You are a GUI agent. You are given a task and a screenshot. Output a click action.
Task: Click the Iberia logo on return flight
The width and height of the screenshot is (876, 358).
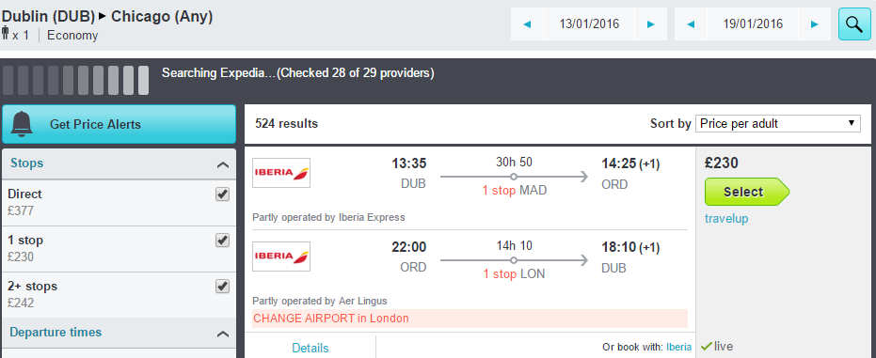281,257
